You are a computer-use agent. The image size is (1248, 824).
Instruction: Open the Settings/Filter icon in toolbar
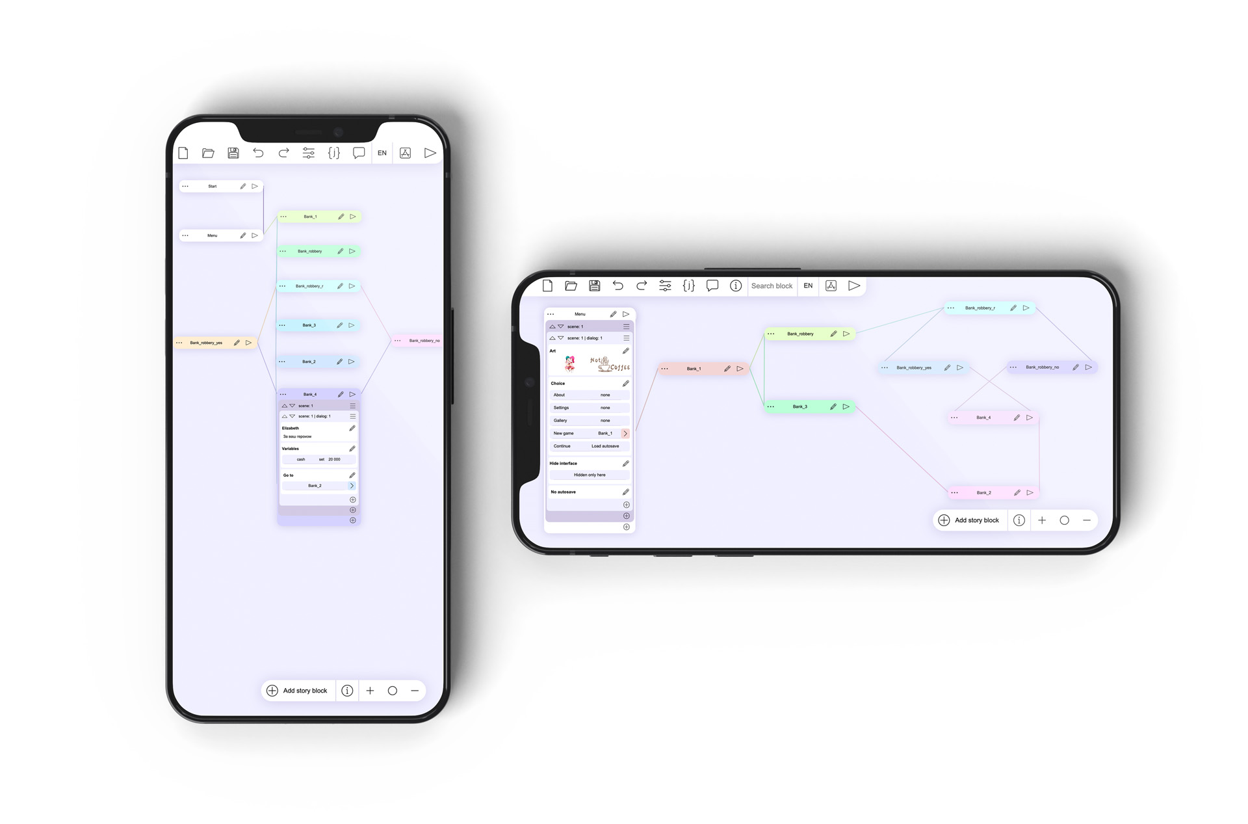(x=311, y=153)
